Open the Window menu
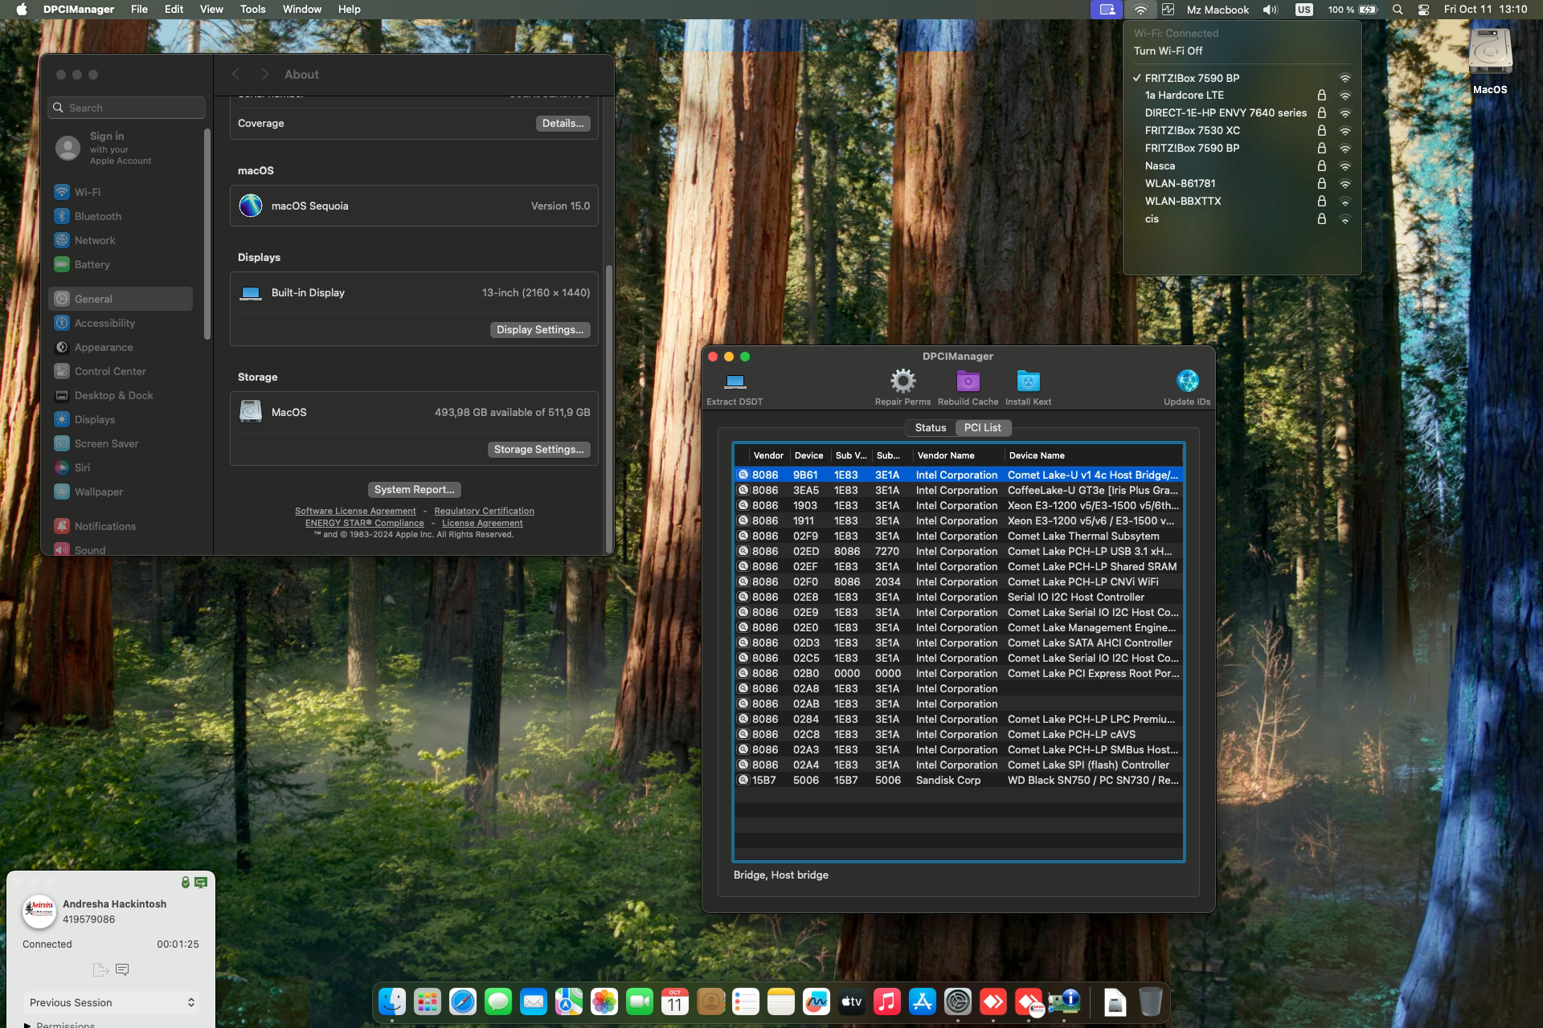 (x=302, y=10)
